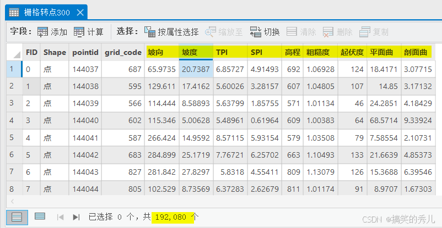This screenshot has width=442, height=228.
Task: Select row 3 by its row header
Action: [14, 103]
